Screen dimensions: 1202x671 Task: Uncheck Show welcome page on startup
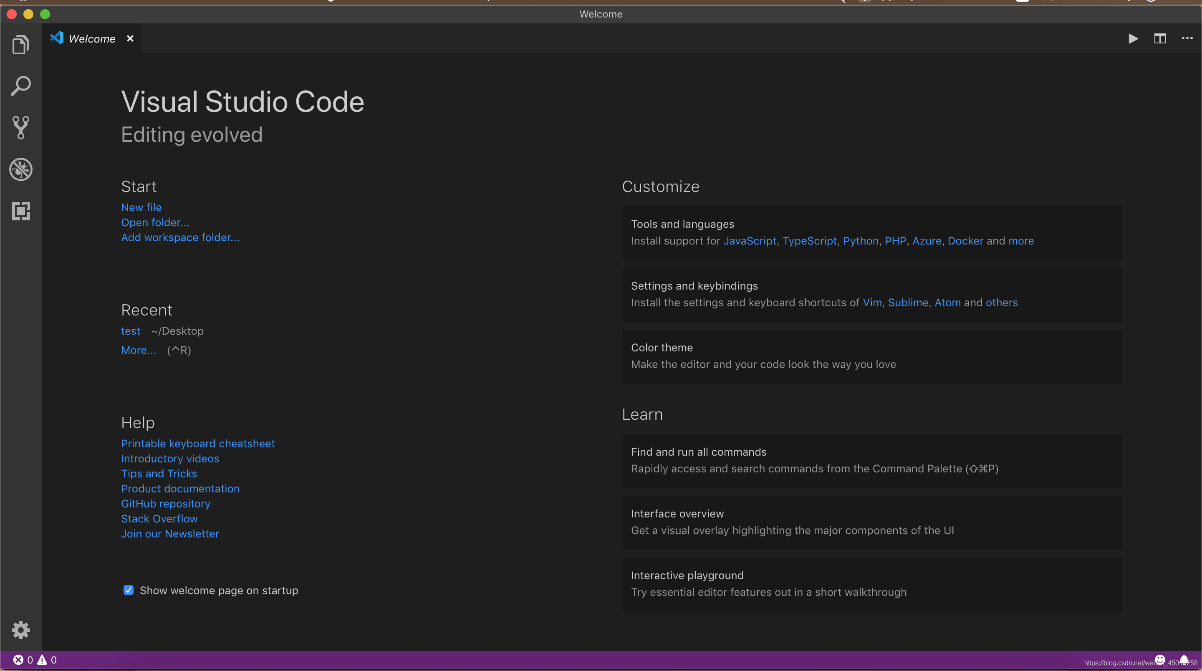coord(128,590)
